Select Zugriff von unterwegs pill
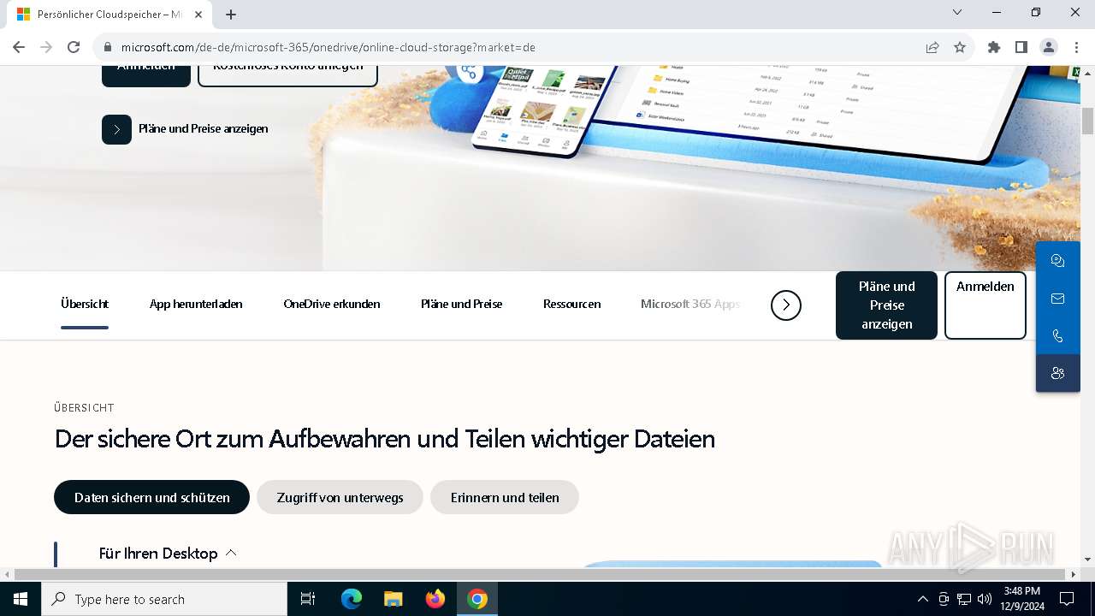The image size is (1095, 616). point(340,497)
